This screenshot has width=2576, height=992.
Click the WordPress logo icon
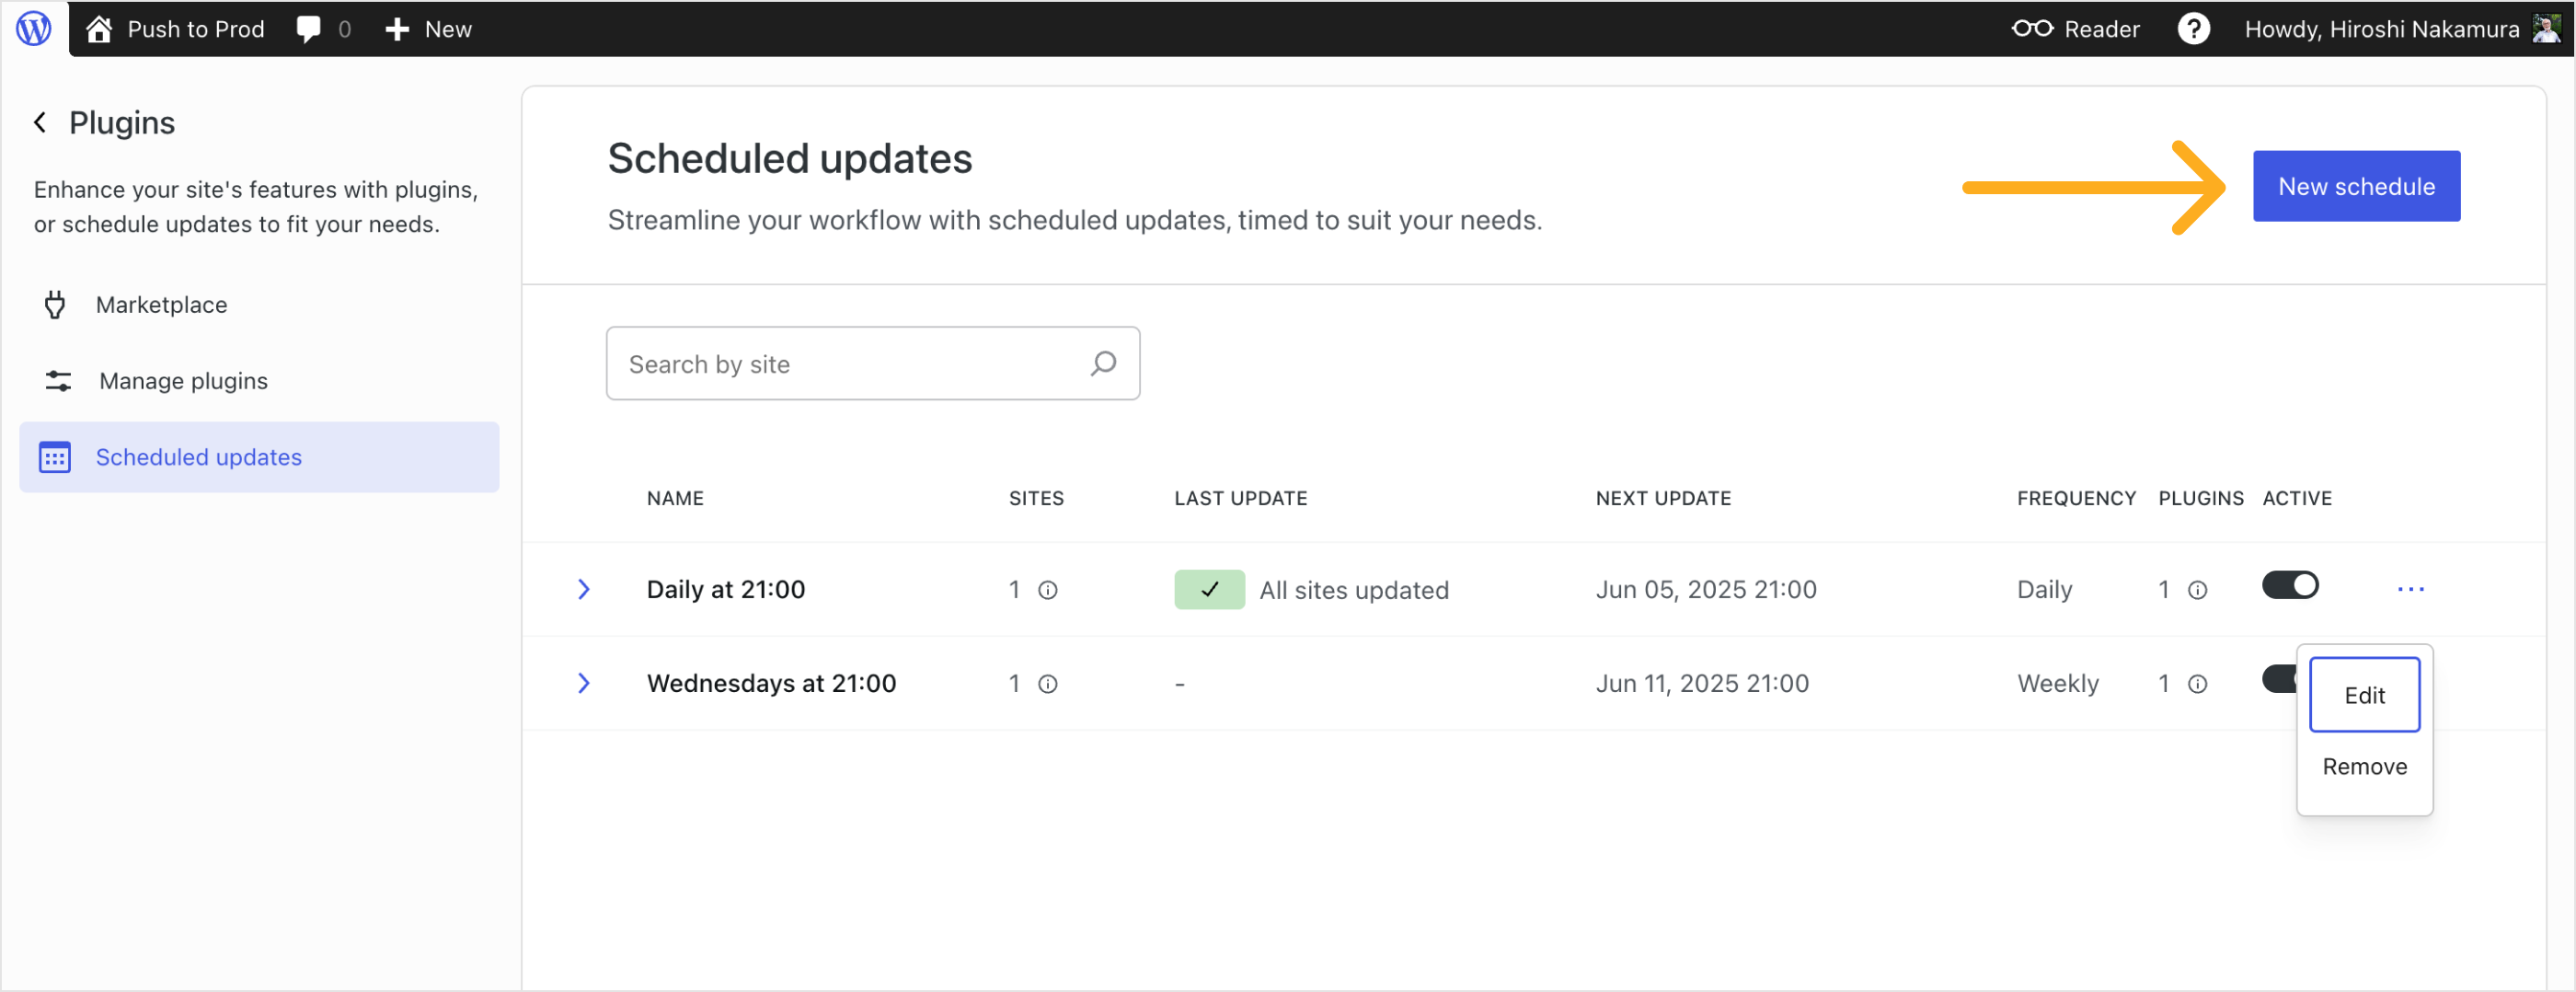[x=34, y=28]
